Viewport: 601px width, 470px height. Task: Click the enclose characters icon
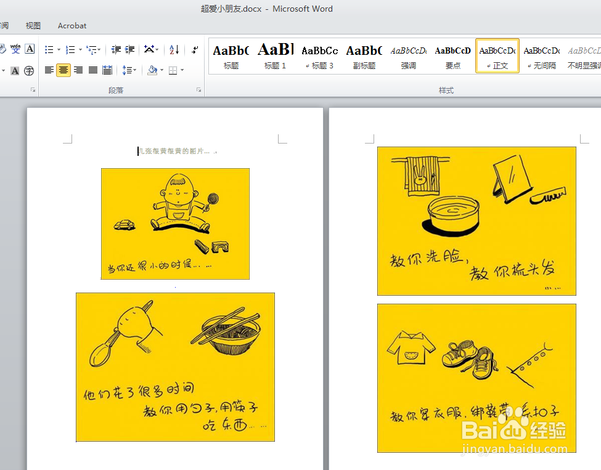point(28,70)
